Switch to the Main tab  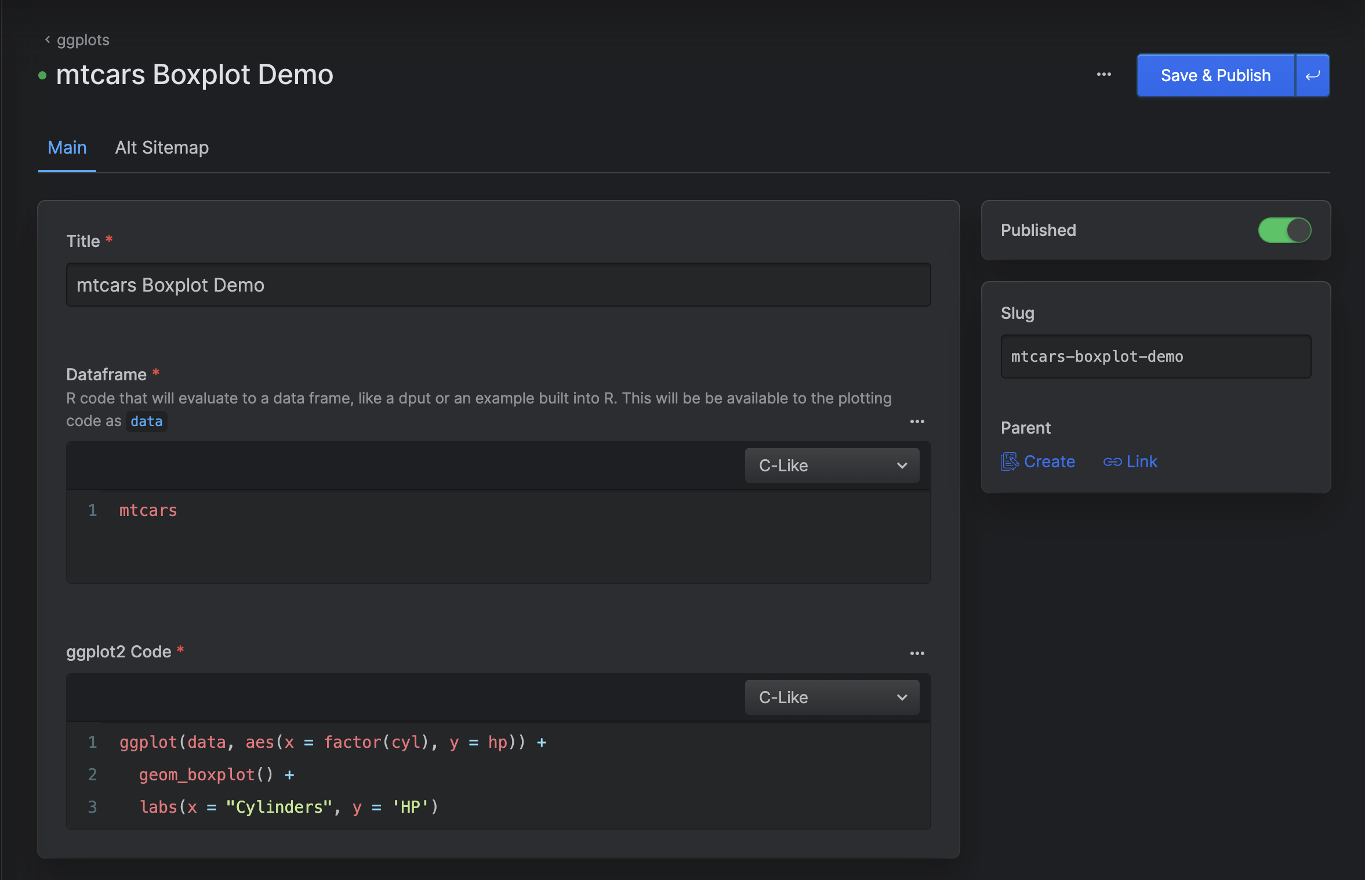tap(67, 148)
